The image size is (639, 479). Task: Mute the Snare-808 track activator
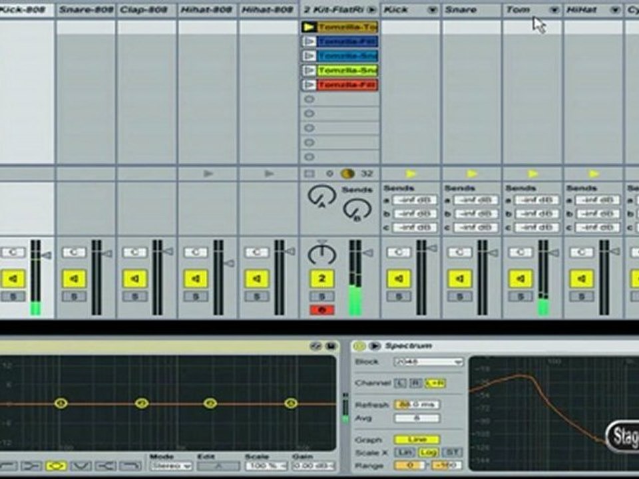[74, 279]
